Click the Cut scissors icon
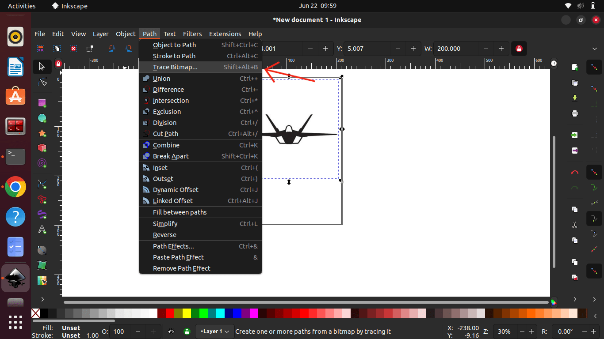Screen dimensions: 604x339 (574, 225)
